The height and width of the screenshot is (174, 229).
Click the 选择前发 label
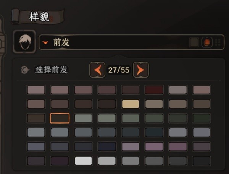coord(52,70)
